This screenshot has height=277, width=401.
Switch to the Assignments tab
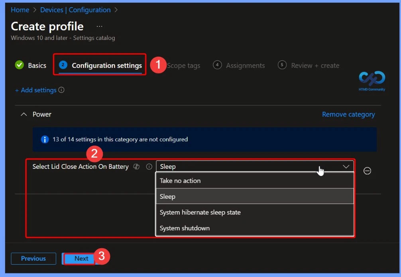245,65
